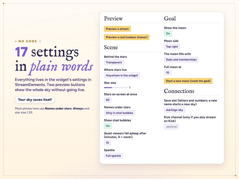Click the Where stars live label
239x179 pixels.
tap(115, 70)
